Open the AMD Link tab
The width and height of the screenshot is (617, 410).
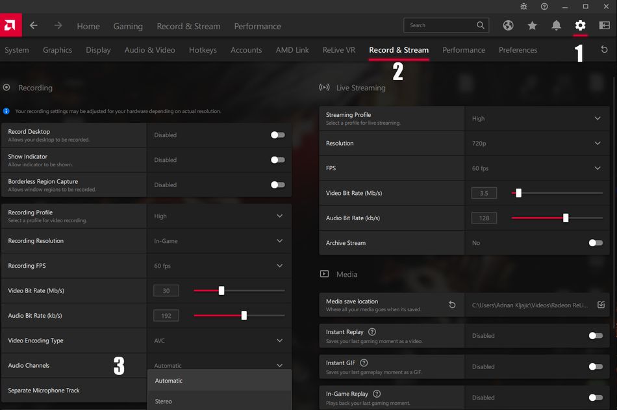click(x=292, y=50)
